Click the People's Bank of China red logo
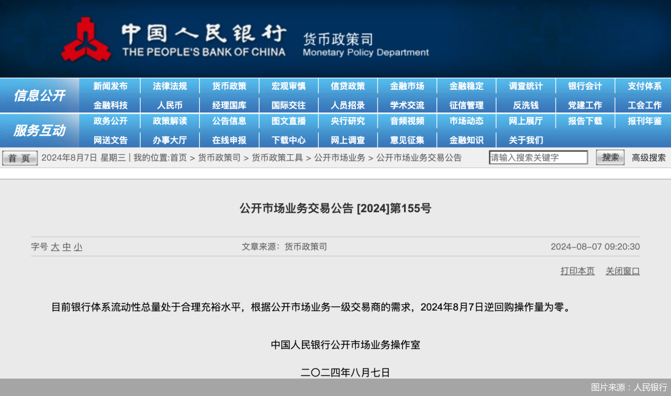Screen dimensions: 671x396 click(x=86, y=40)
